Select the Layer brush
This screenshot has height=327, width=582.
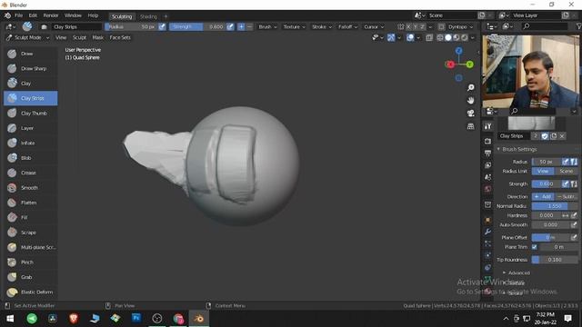coord(30,128)
